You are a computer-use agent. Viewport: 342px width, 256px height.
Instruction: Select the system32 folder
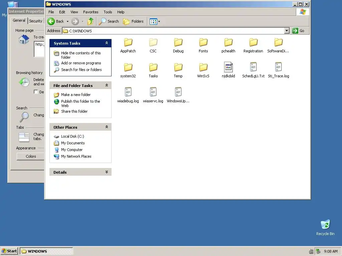click(x=128, y=71)
